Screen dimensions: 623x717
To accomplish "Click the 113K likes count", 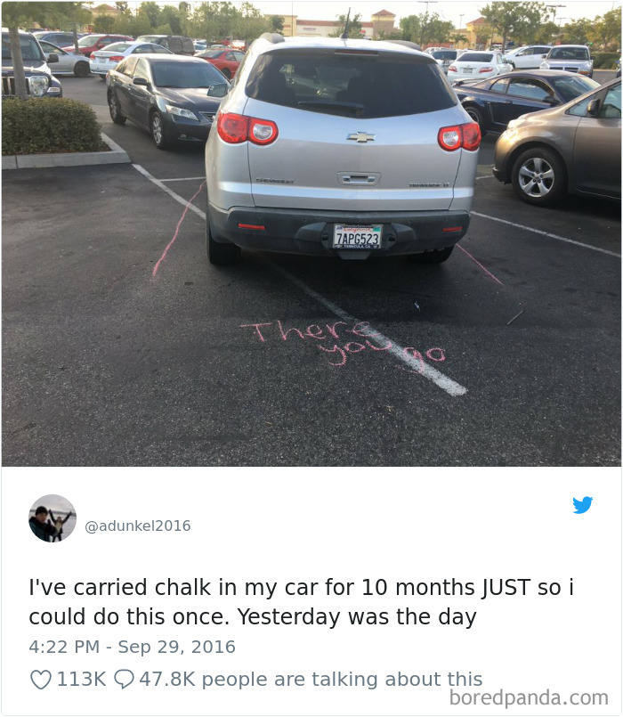I will [x=81, y=679].
